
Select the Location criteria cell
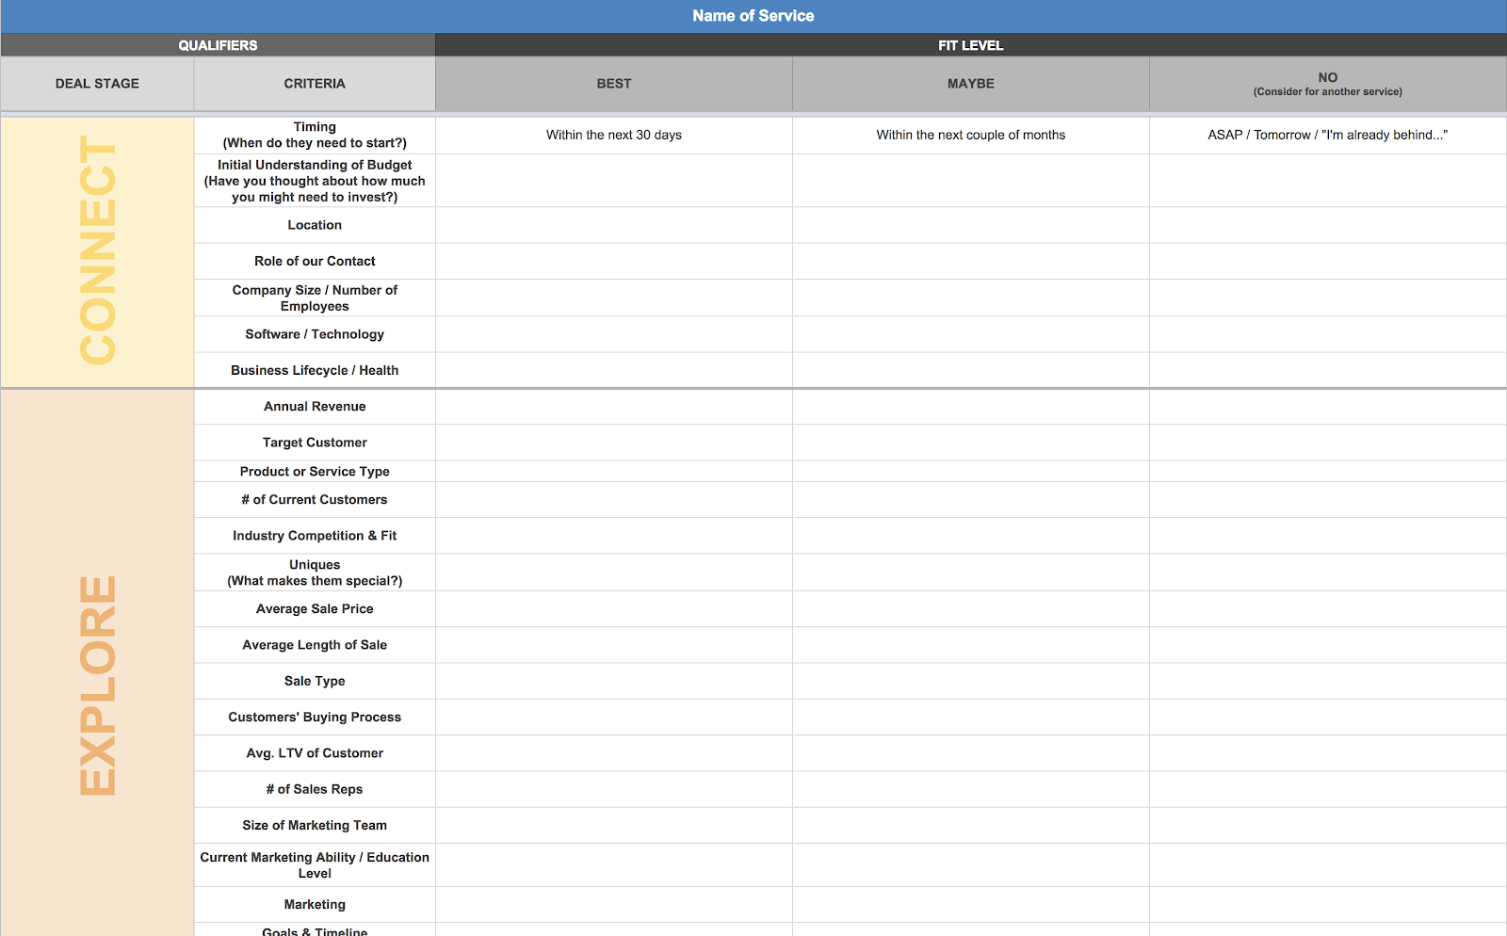tap(315, 225)
